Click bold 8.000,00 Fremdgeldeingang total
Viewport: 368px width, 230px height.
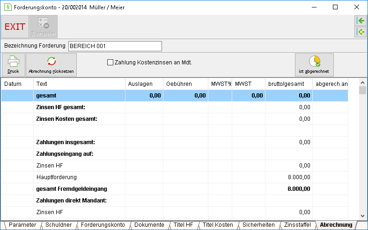tap(299, 189)
